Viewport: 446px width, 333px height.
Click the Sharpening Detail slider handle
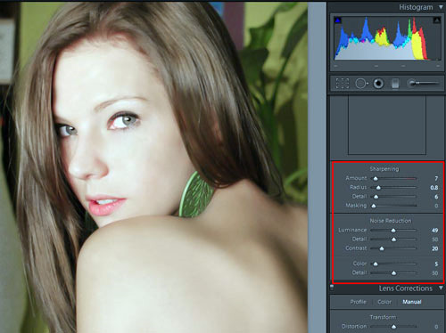pos(376,197)
